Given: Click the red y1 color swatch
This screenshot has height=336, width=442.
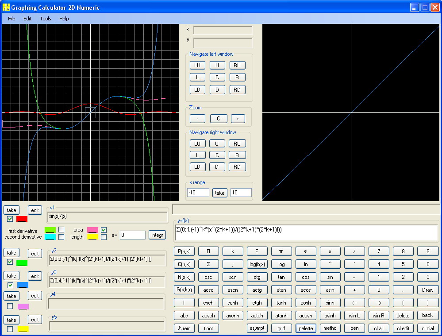Looking at the screenshot, I should 22,219.
